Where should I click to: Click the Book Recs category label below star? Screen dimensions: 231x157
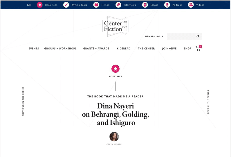(116, 76)
